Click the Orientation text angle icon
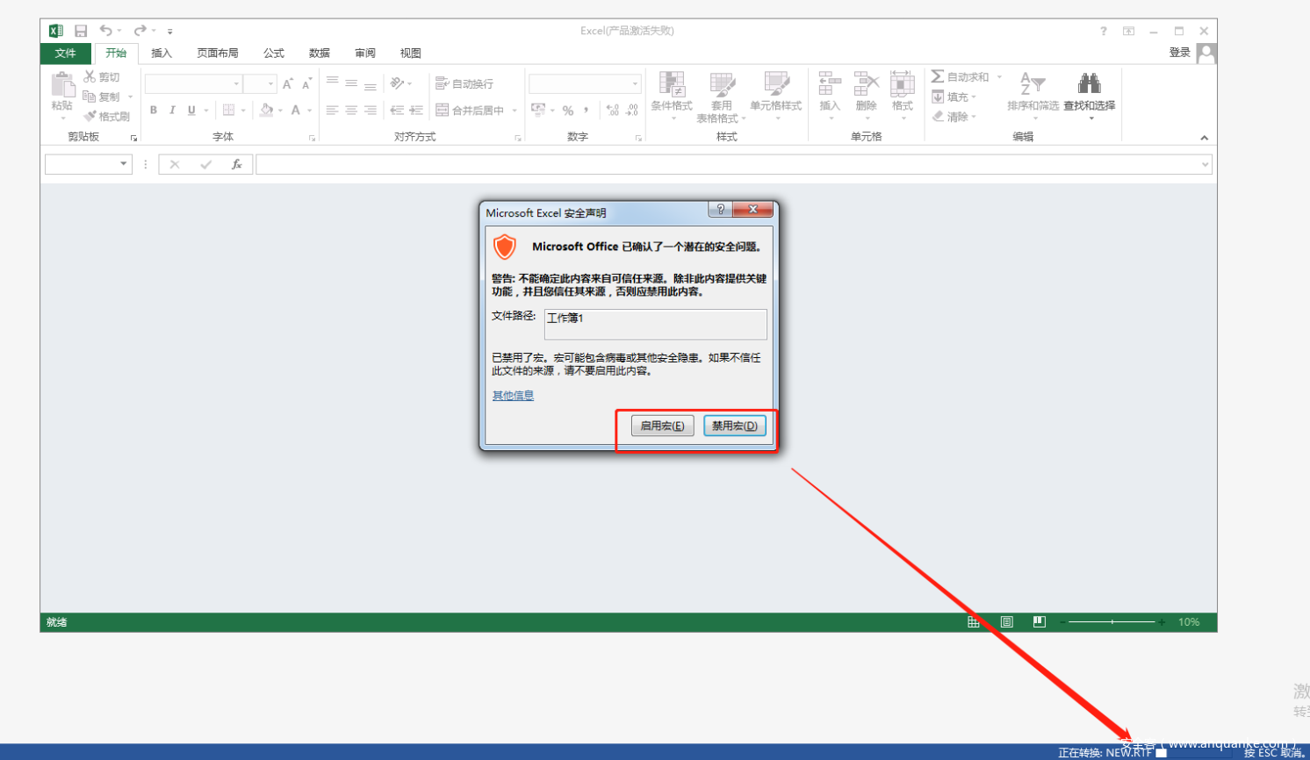The width and height of the screenshot is (1310, 760). 398,83
